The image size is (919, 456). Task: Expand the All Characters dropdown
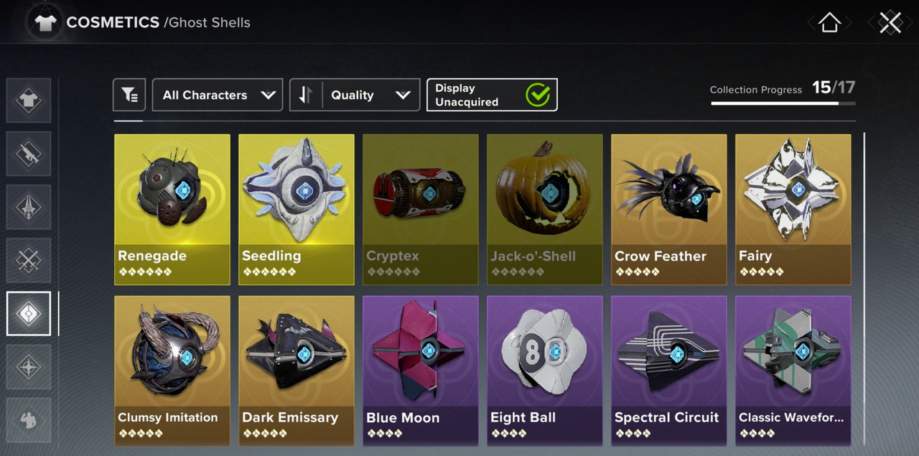[218, 95]
